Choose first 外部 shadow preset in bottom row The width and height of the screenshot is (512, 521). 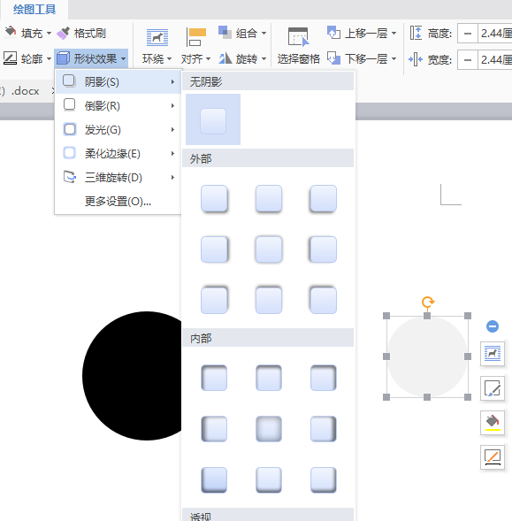coord(214,301)
